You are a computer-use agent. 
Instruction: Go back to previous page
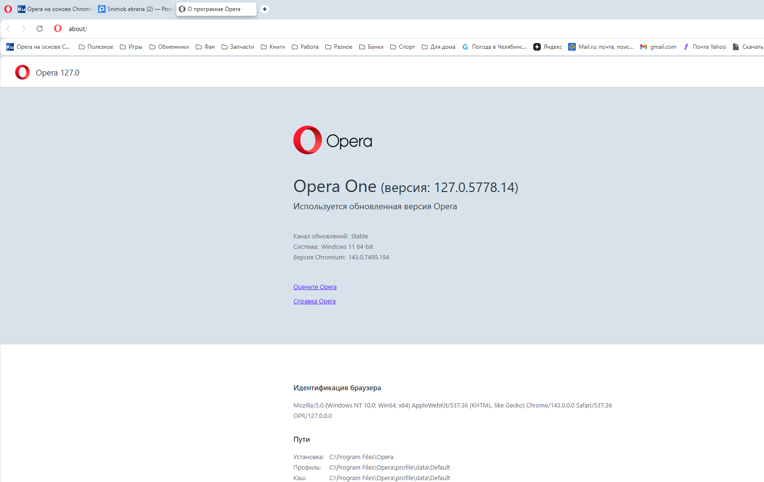tap(9, 29)
